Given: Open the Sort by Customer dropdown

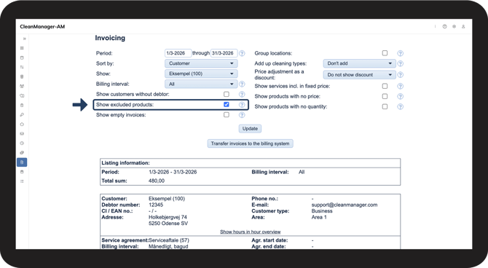Looking at the screenshot, I should tap(201, 63).
